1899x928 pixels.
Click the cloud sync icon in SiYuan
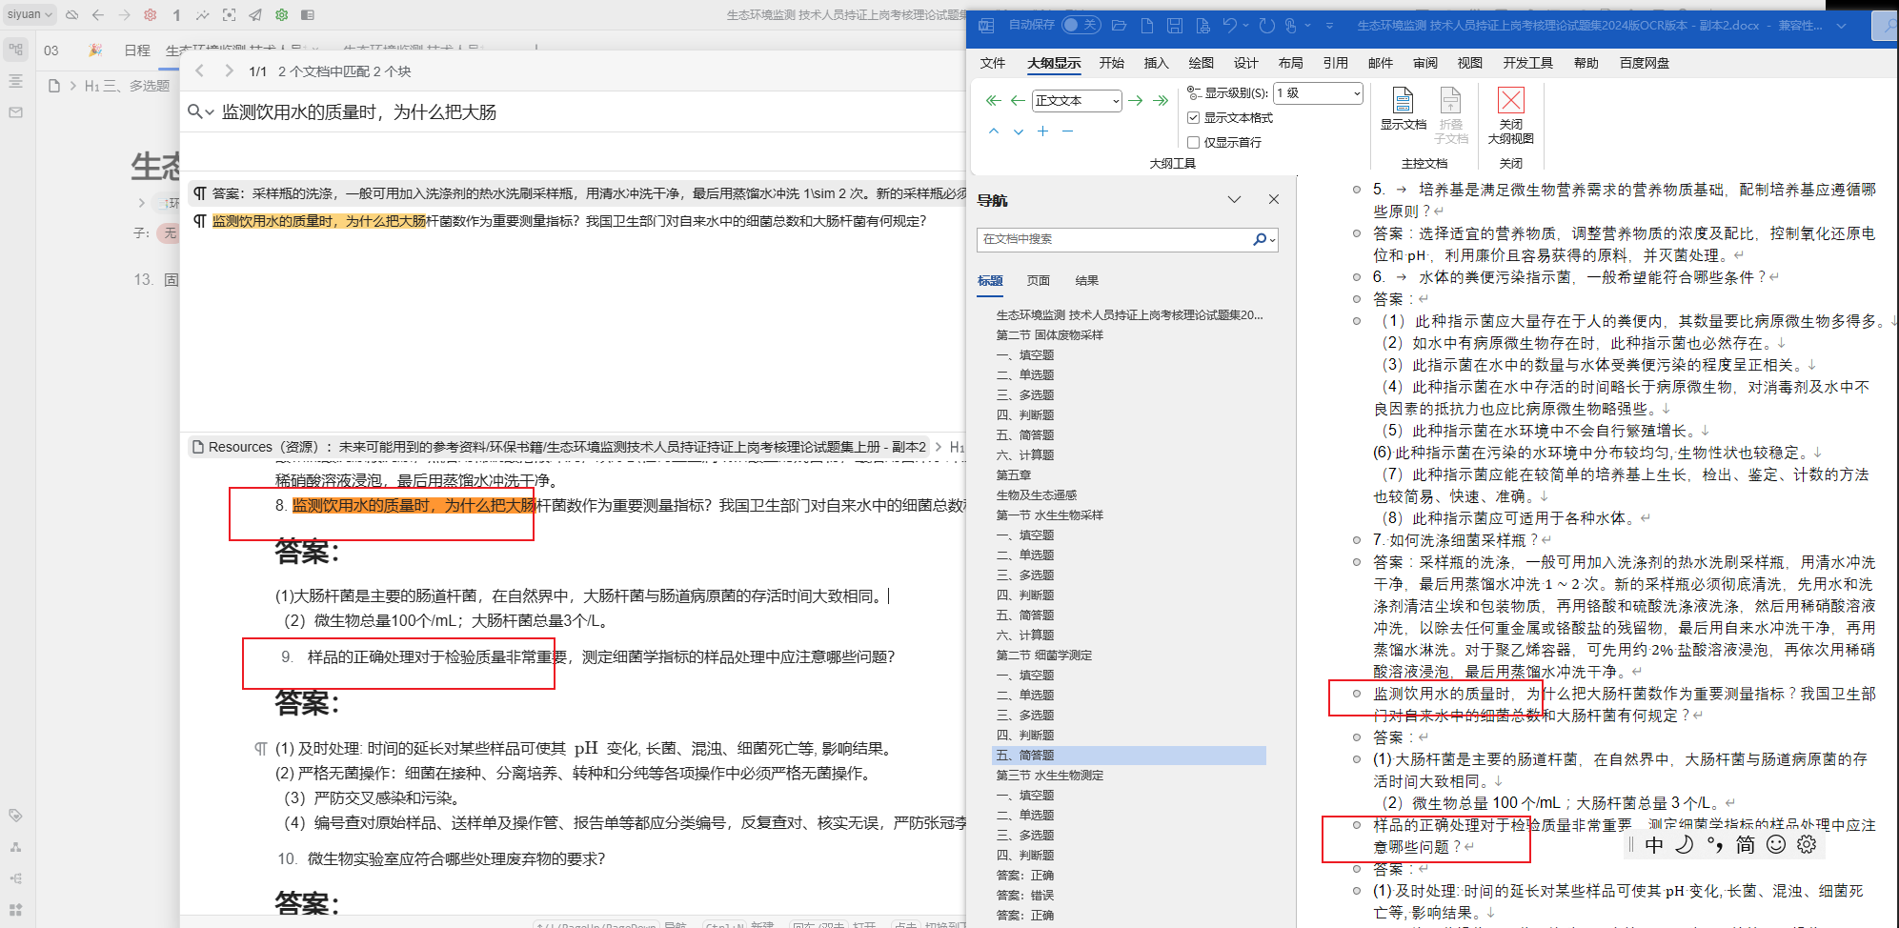point(71,15)
